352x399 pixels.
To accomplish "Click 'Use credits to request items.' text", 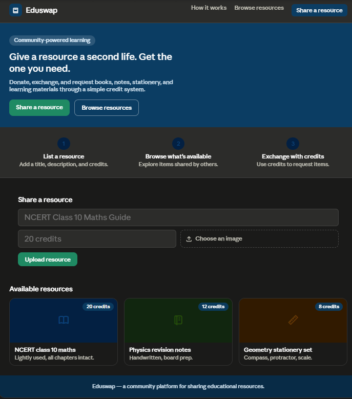I will (293, 165).
